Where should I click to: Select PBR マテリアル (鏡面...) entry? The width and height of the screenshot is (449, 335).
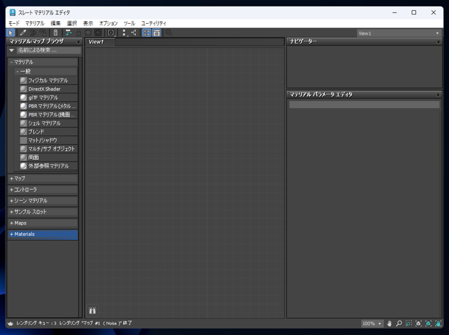[x=49, y=115]
